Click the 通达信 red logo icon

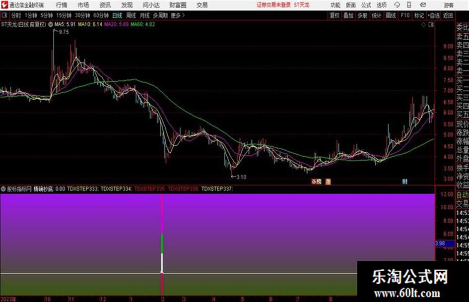(x=4, y=5)
